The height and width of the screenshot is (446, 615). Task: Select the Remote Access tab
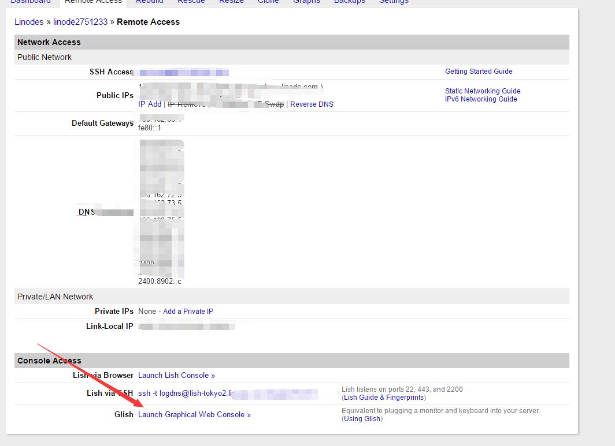click(x=94, y=2)
